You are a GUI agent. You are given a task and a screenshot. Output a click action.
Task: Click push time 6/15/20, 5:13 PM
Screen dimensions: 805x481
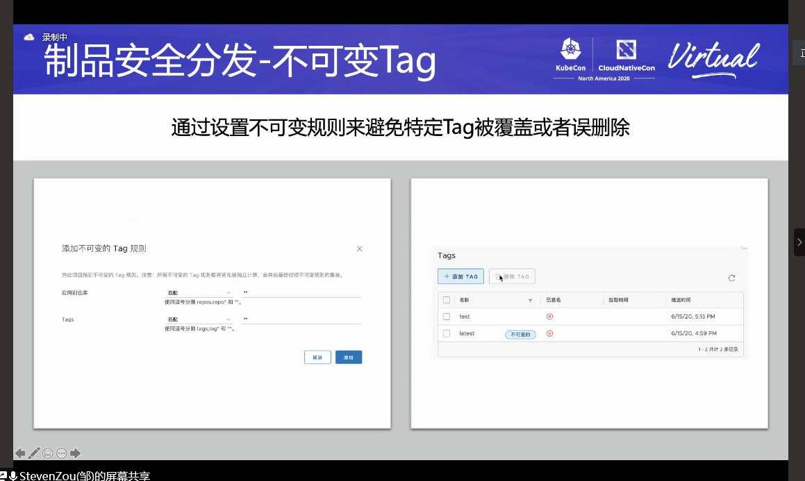tap(693, 317)
